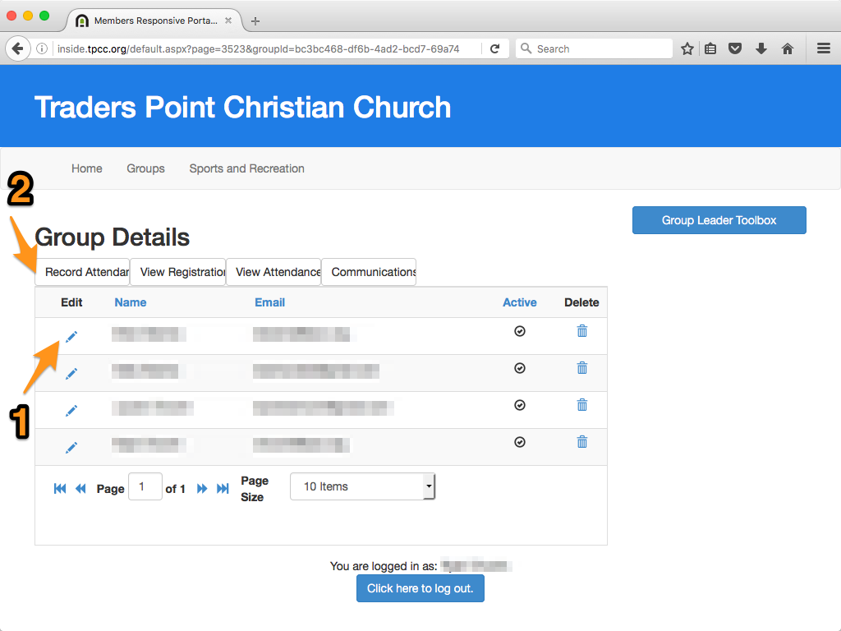Image resolution: width=841 pixels, height=631 pixels.
Task: Open the Record Attendance tab
Action: point(83,272)
